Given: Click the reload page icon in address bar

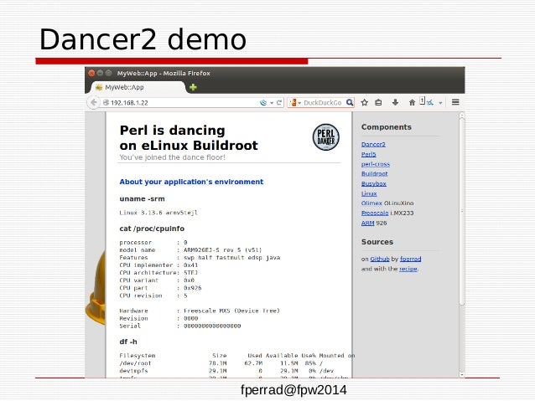Looking at the screenshot, I should tap(279, 102).
